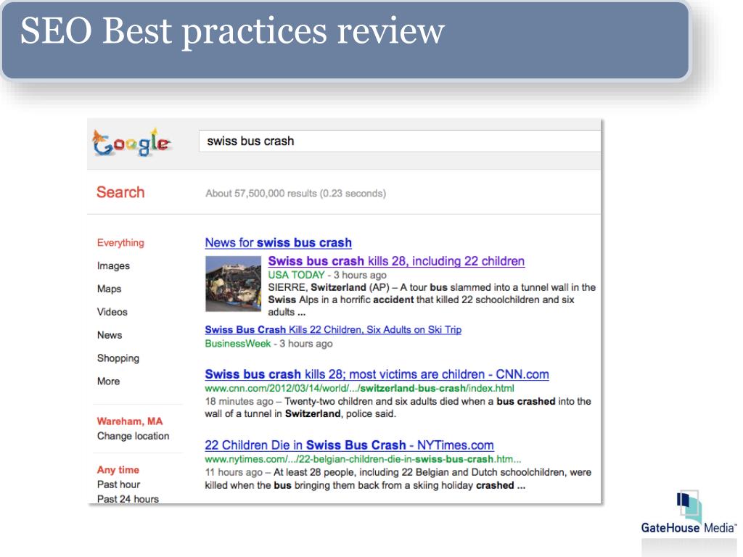Screen dimensions: 743x557
Task: Click the search box containing swiss bus crash
Action: pyautogui.click(x=400, y=141)
